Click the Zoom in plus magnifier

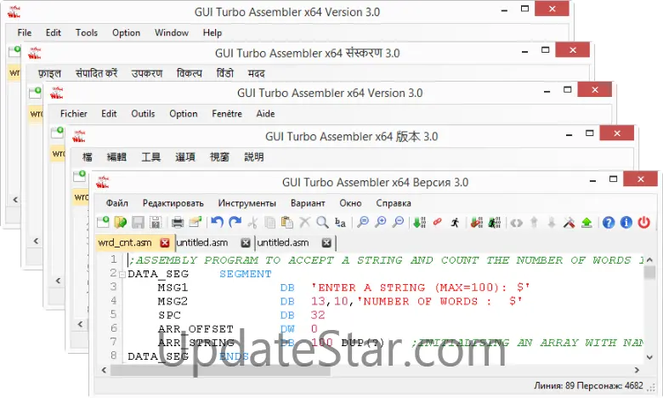tap(381, 222)
